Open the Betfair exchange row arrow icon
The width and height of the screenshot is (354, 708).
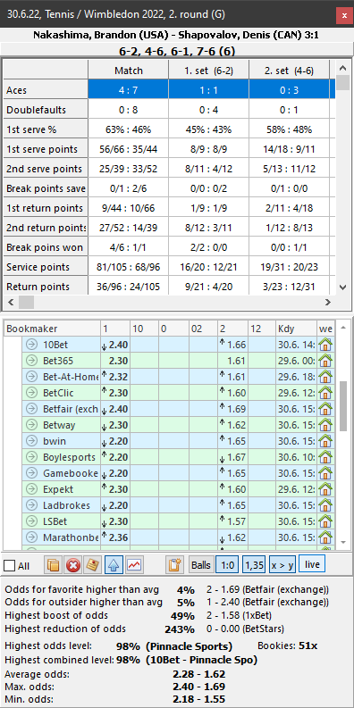31,409
